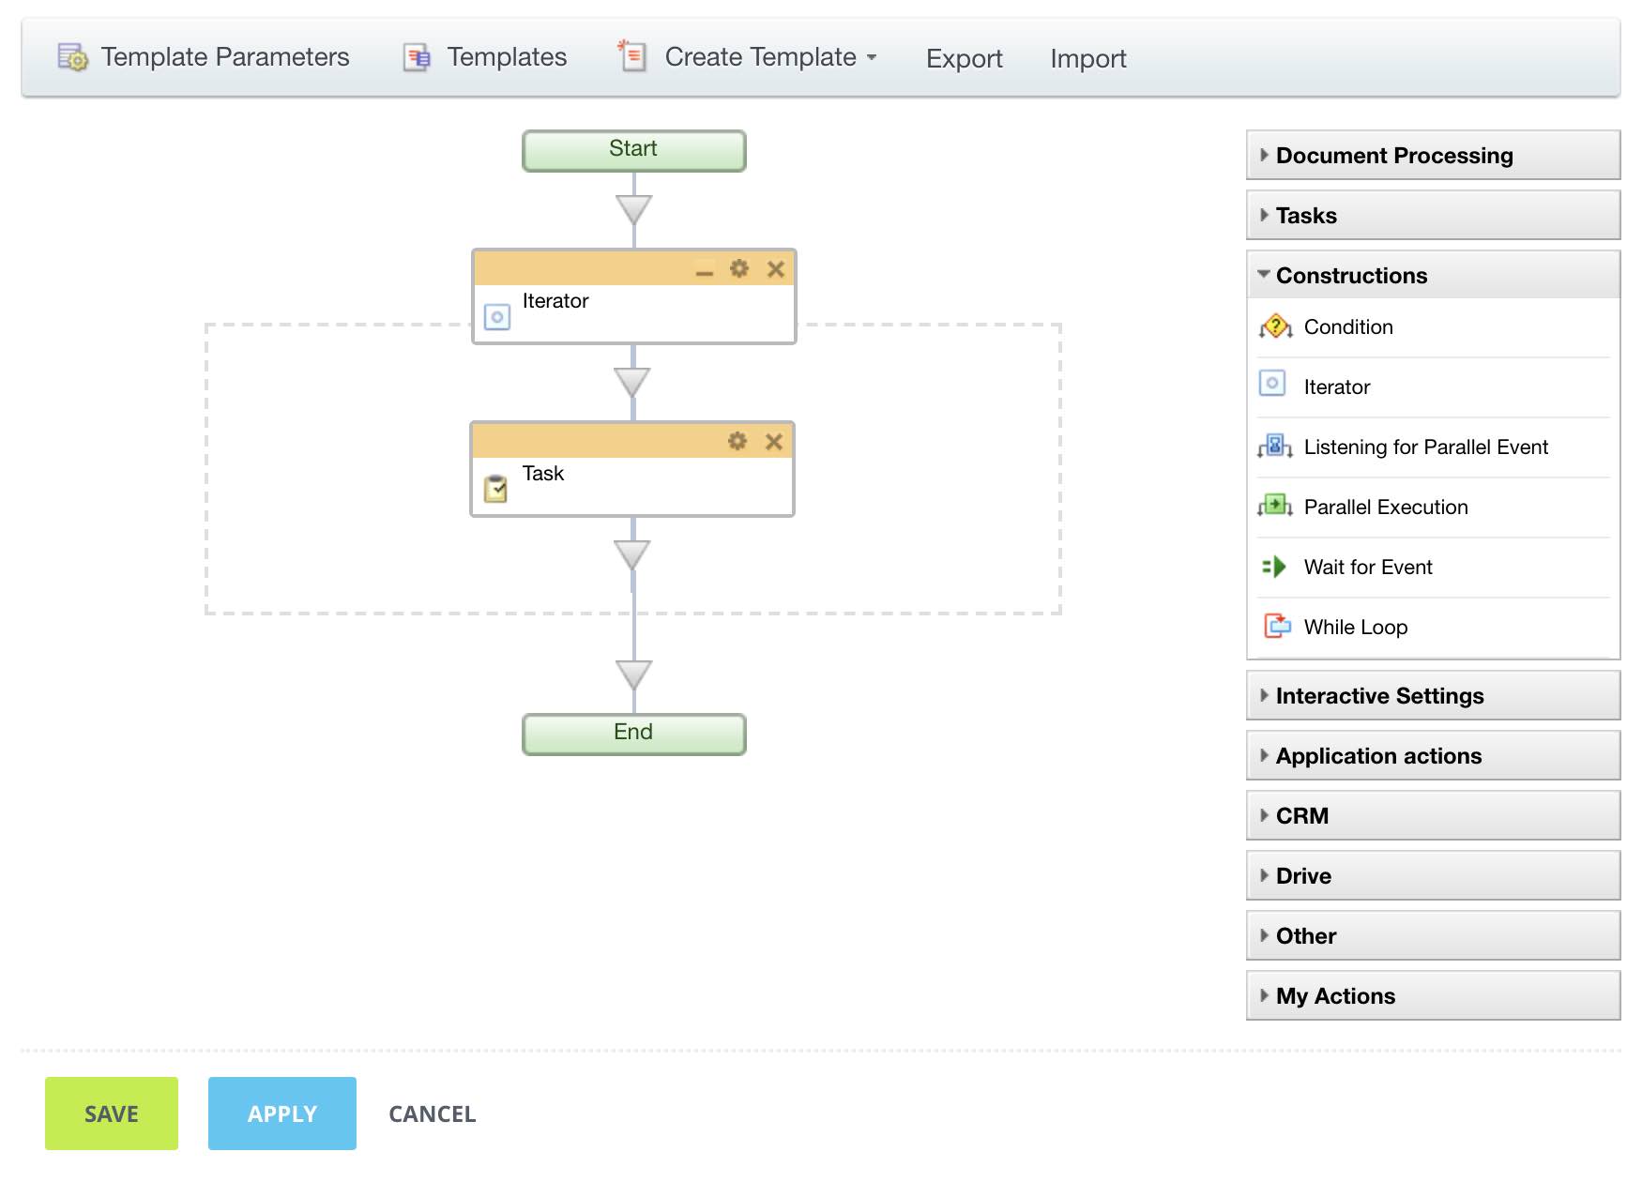1642x1182 pixels.
Task: Select the Wait for Event icon
Action: (x=1274, y=567)
